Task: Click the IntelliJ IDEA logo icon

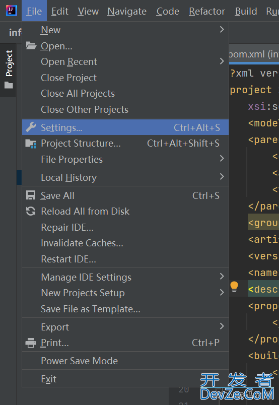Action: coord(12,11)
